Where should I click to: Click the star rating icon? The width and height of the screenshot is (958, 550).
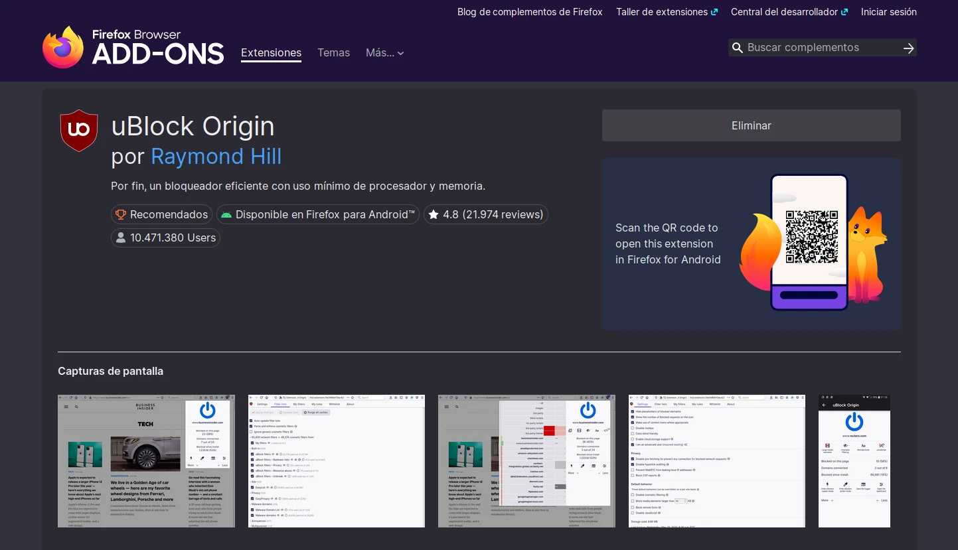(434, 214)
